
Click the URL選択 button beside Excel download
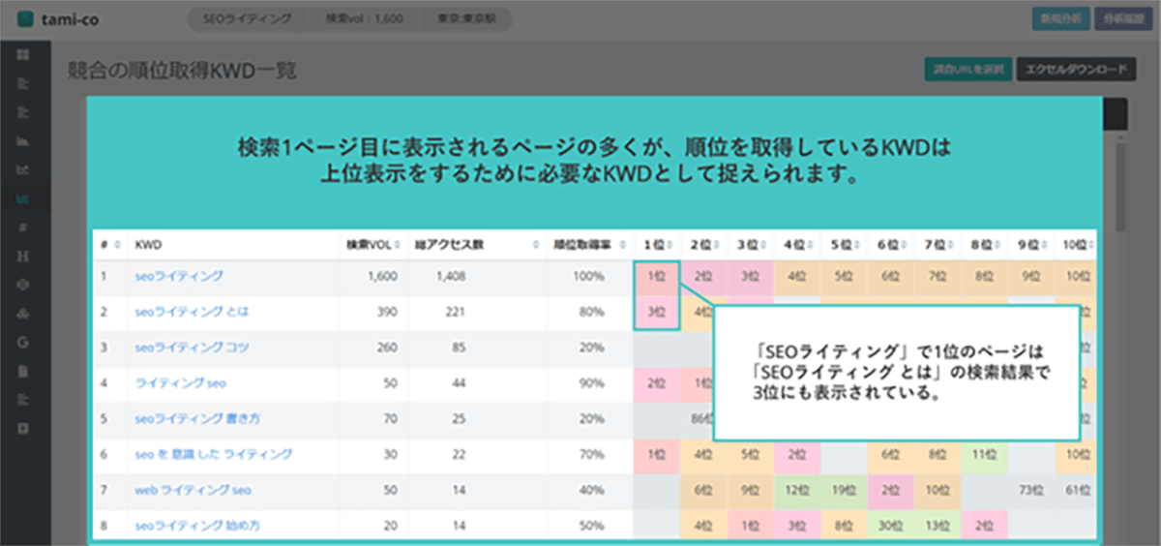967,70
